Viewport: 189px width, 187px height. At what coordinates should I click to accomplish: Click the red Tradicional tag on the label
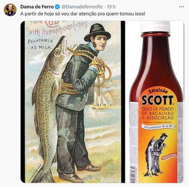pos(169,156)
